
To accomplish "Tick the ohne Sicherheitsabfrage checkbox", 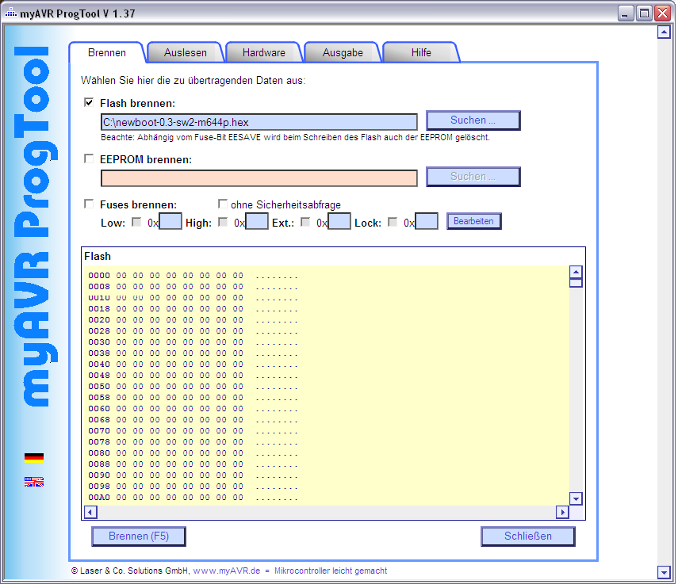I will point(223,204).
